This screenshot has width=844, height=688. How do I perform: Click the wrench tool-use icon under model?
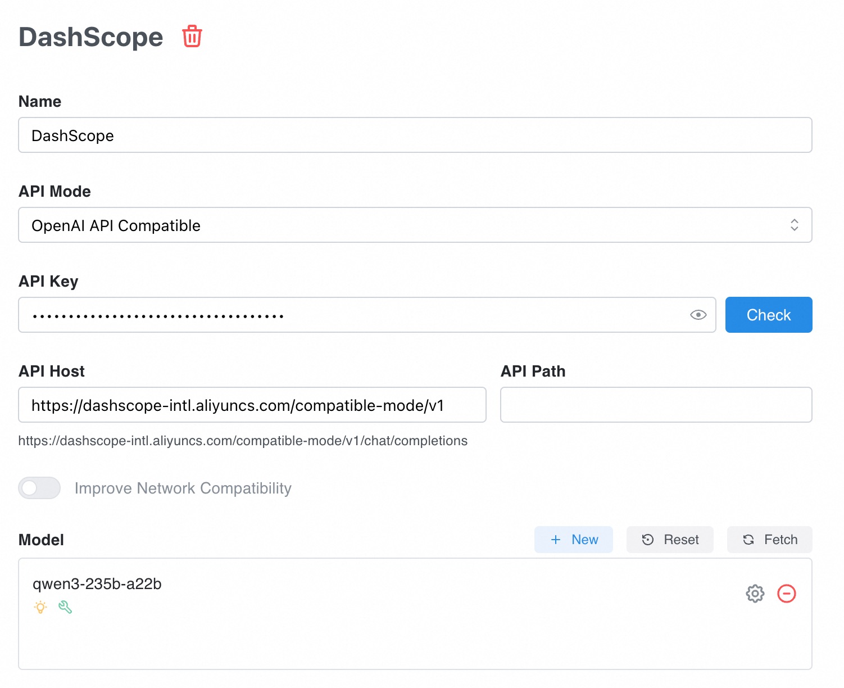pyautogui.click(x=65, y=607)
